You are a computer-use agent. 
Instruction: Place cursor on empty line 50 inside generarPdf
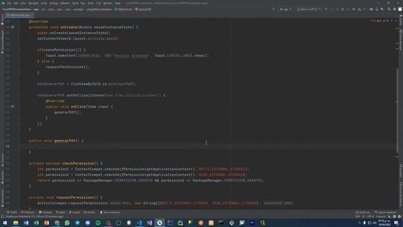point(208,146)
